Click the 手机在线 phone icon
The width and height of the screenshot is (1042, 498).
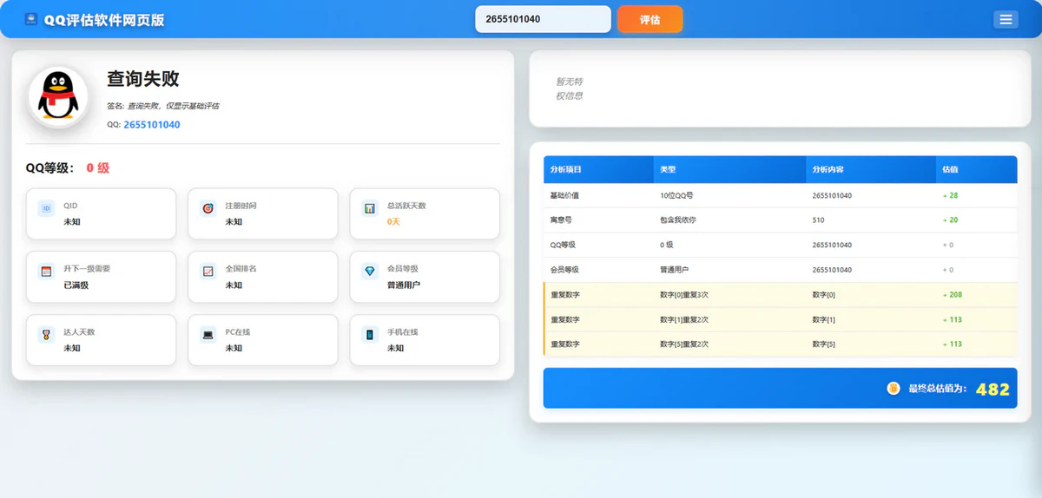[370, 335]
